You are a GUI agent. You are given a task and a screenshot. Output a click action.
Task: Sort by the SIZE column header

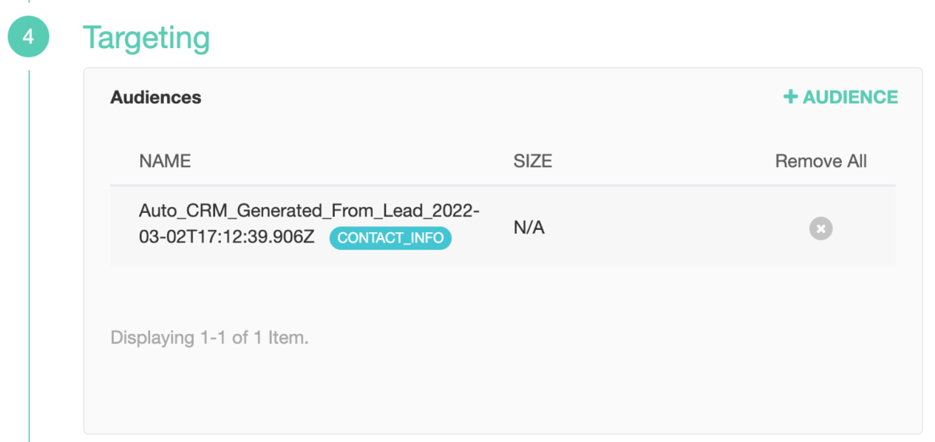click(x=532, y=161)
